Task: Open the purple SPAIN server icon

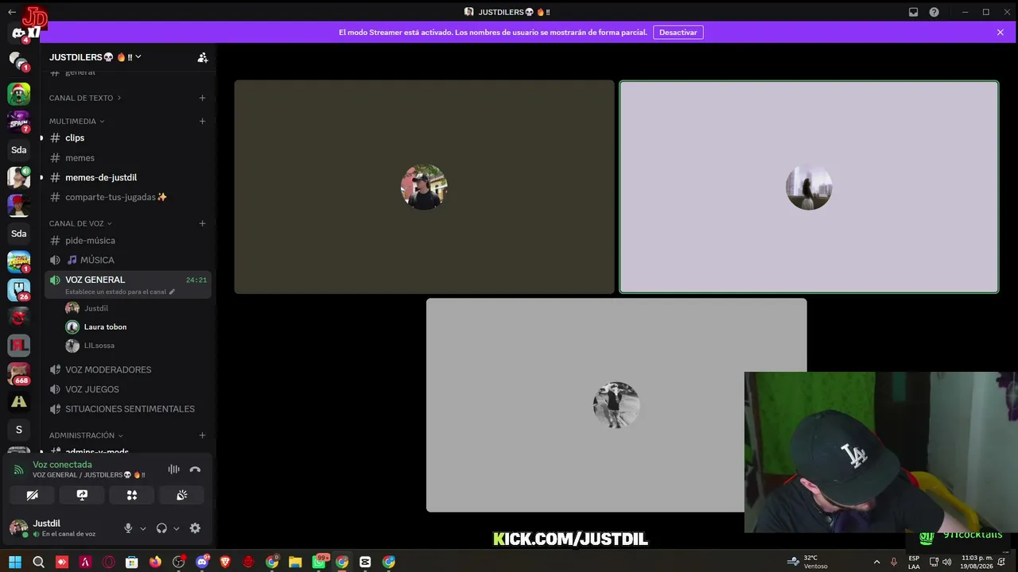Action: pos(19,122)
